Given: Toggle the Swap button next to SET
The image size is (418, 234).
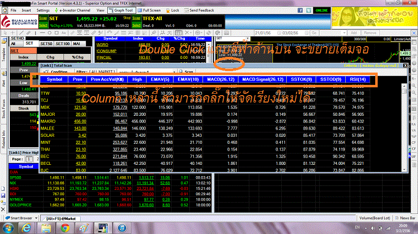Looking at the screenshot, I should click(x=43, y=18).
